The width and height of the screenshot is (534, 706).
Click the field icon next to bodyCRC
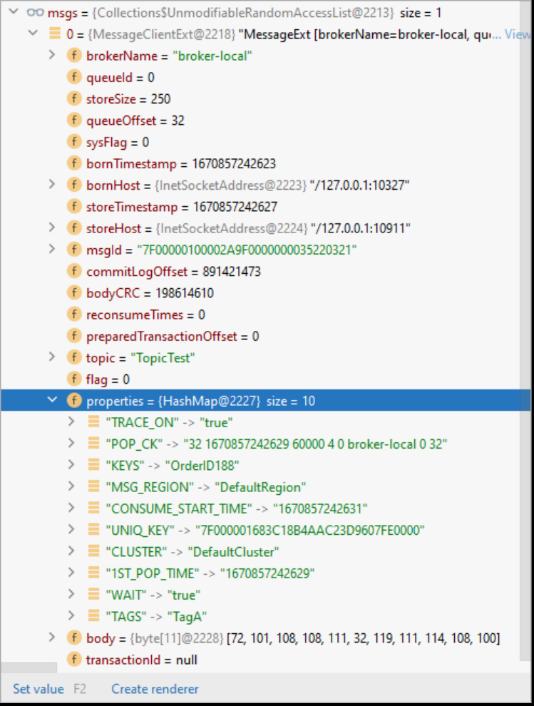(75, 292)
